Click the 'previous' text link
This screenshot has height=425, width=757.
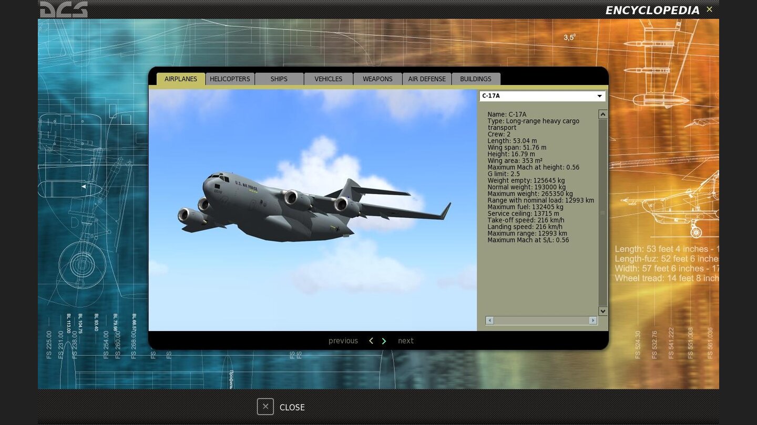click(343, 341)
